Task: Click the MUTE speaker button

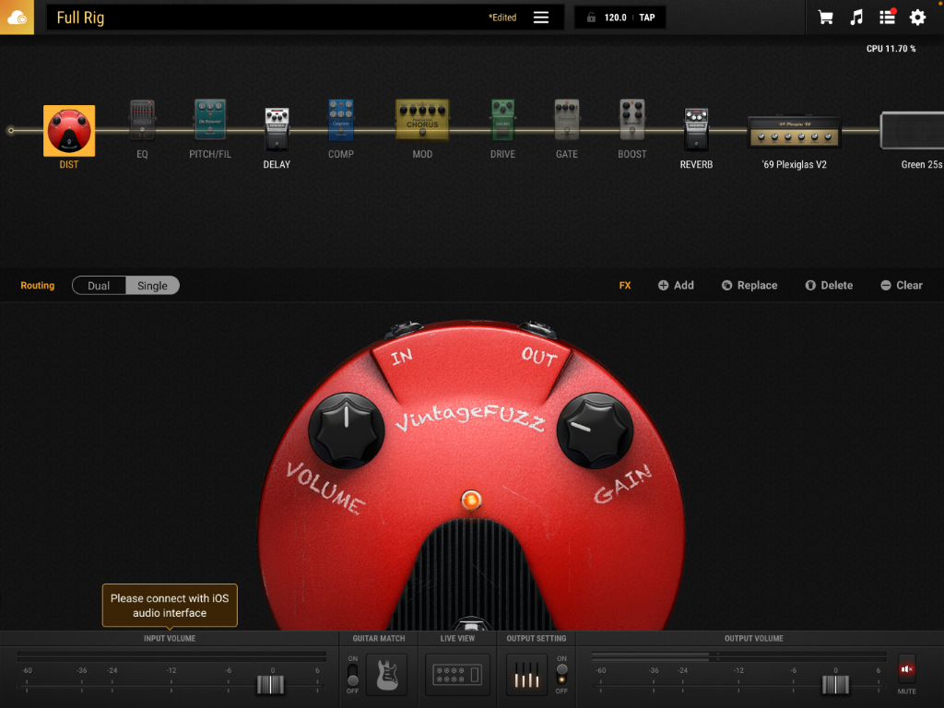Action: tap(907, 669)
